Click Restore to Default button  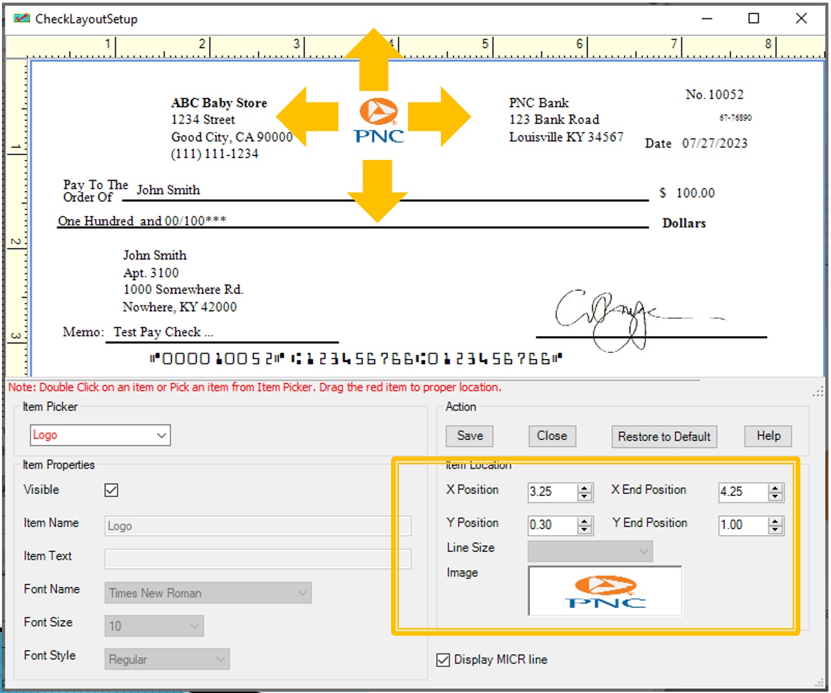point(664,437)
